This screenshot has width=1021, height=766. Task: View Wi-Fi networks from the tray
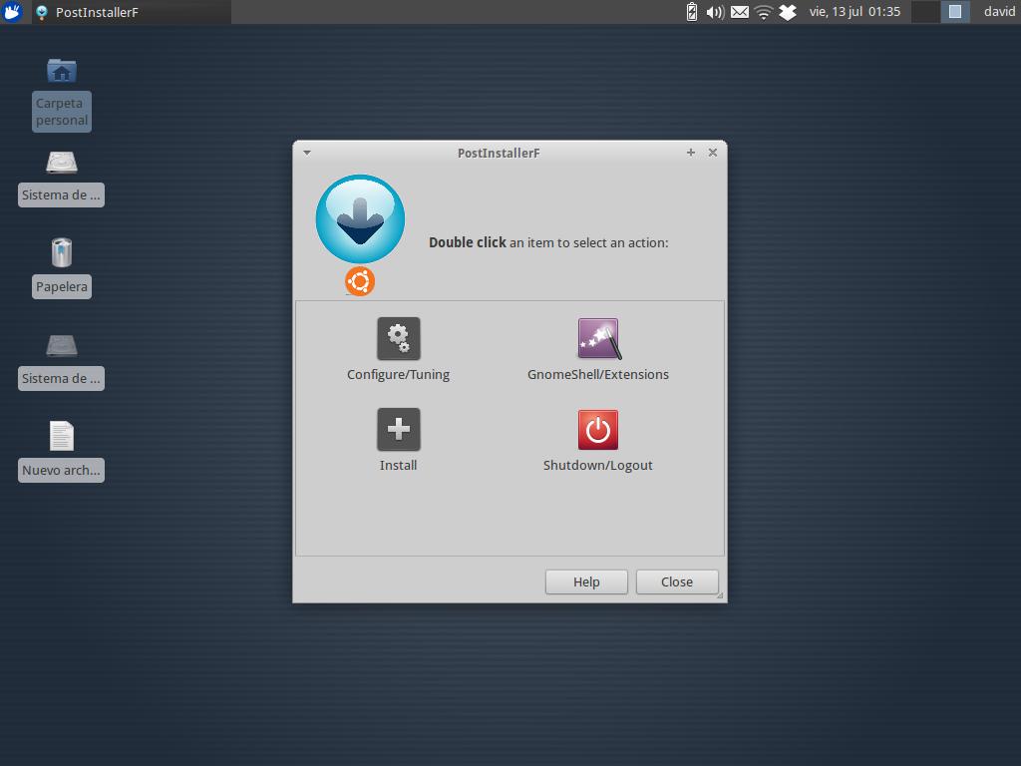coord(762,12)
